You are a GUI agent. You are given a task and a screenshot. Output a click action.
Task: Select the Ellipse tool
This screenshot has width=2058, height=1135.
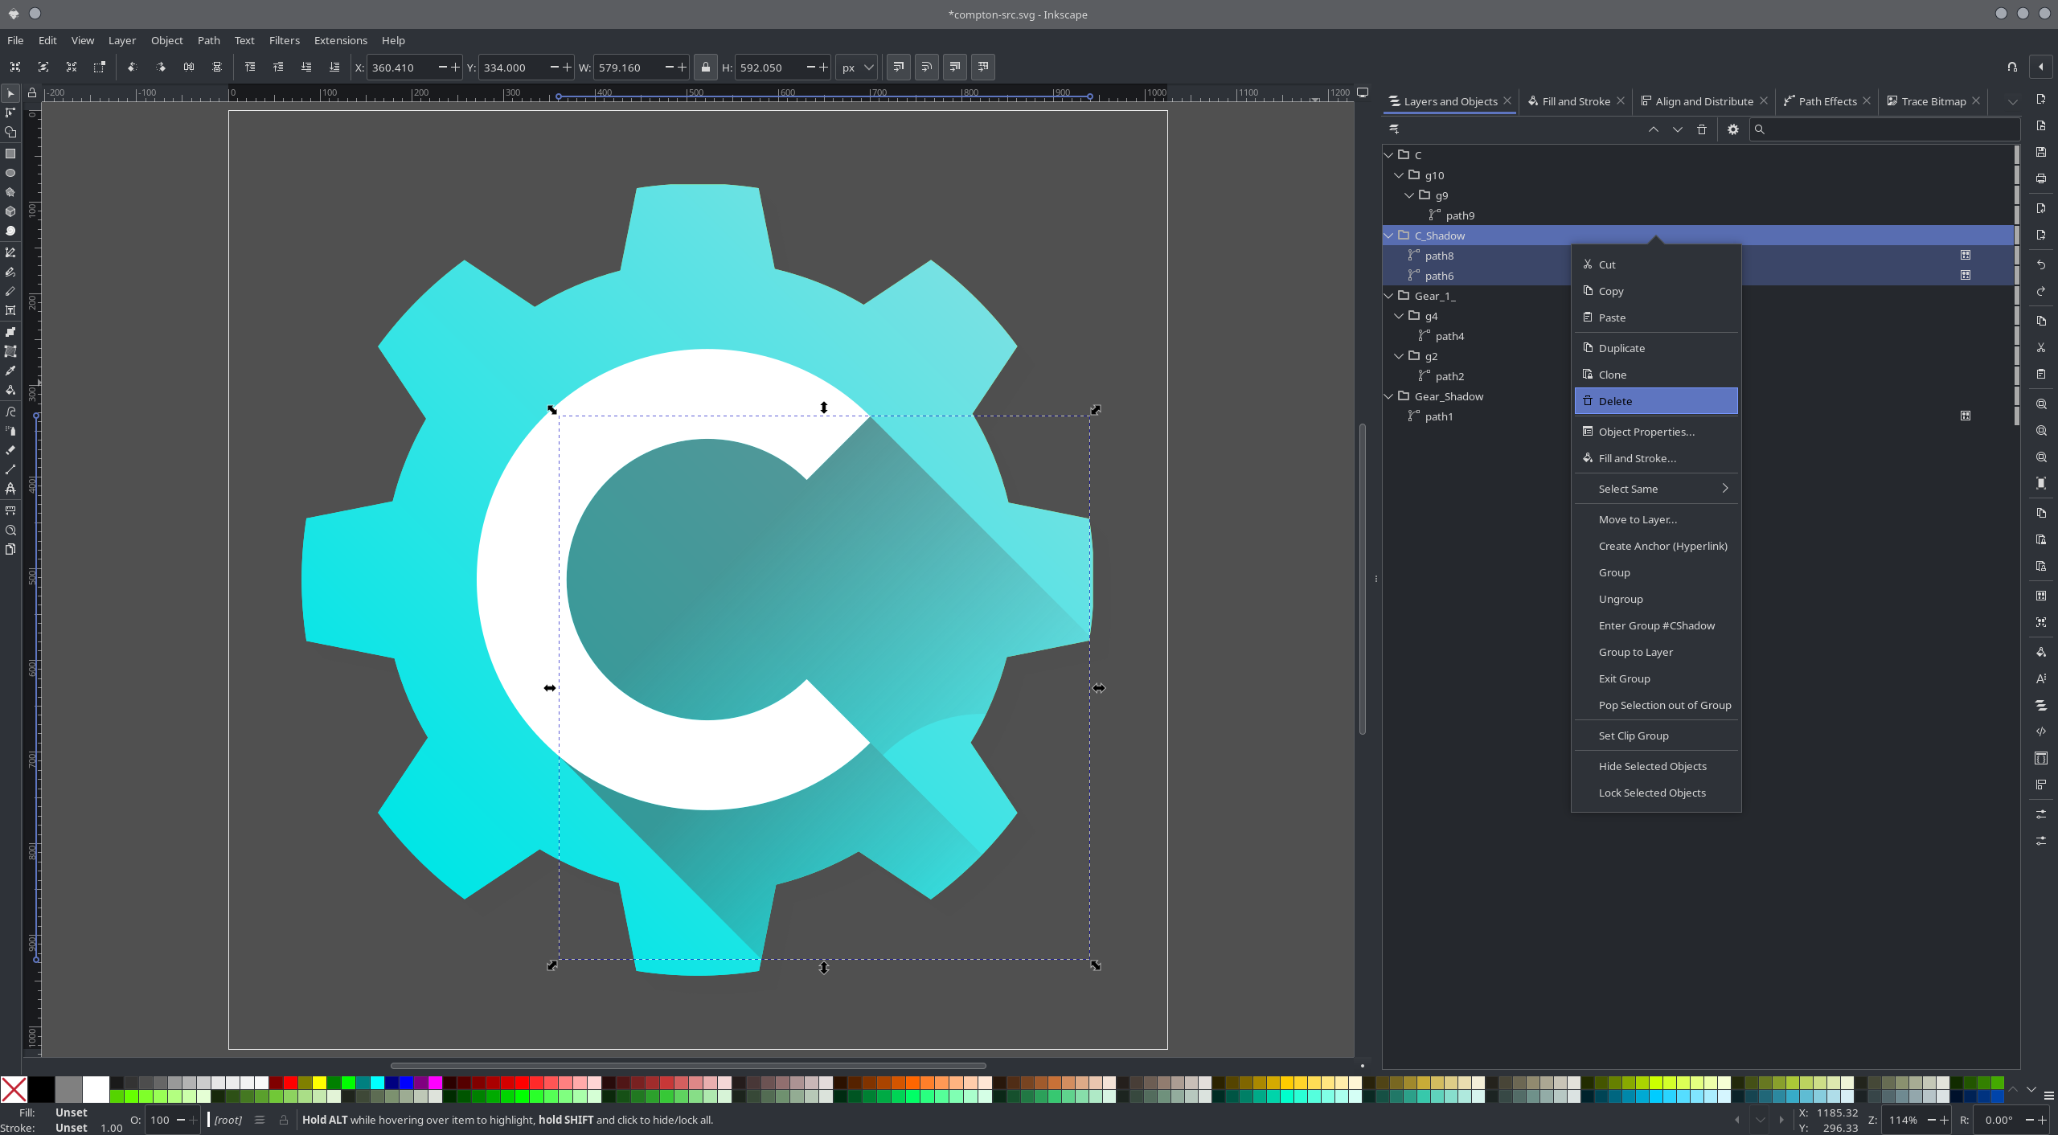tap(10, 173)
